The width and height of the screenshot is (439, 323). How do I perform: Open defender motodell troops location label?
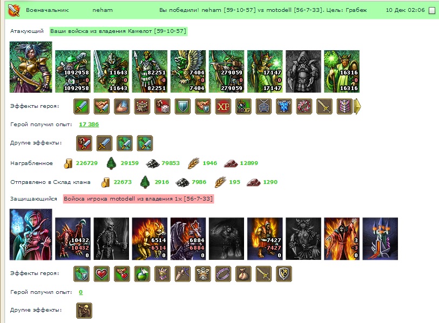tap(138, 199)
